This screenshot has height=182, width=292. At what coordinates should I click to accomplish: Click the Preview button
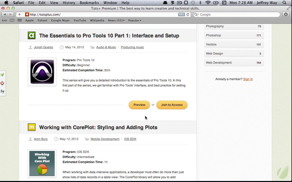(x=139, y=105)
